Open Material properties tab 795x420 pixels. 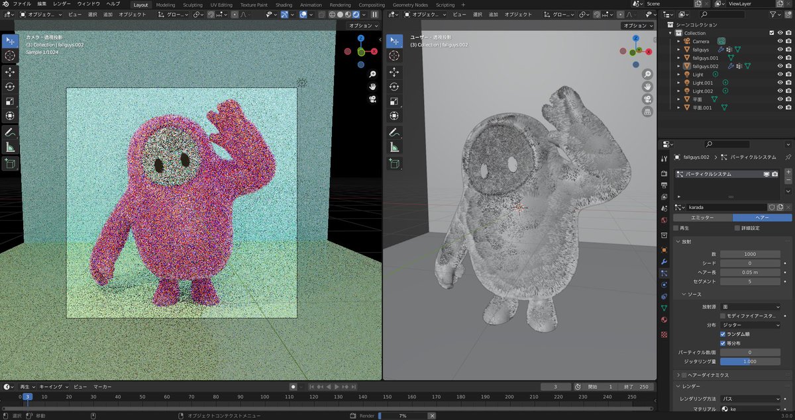[664, 320]
